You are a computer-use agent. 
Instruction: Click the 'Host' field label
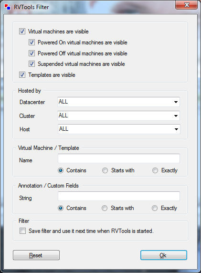pos(25,129)
